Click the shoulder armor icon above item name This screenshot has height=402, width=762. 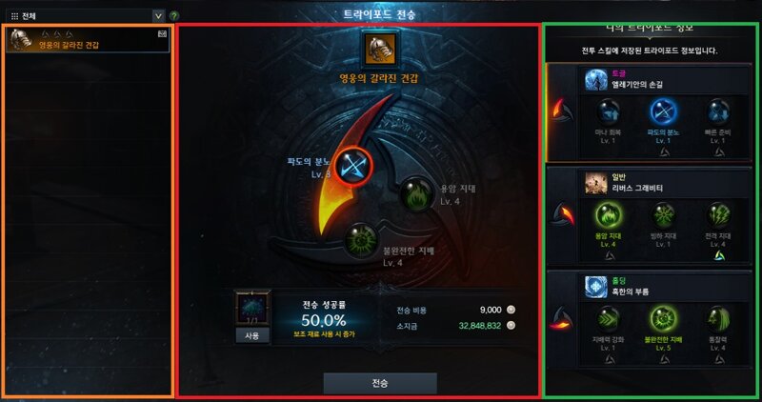[x=379, y=50]
